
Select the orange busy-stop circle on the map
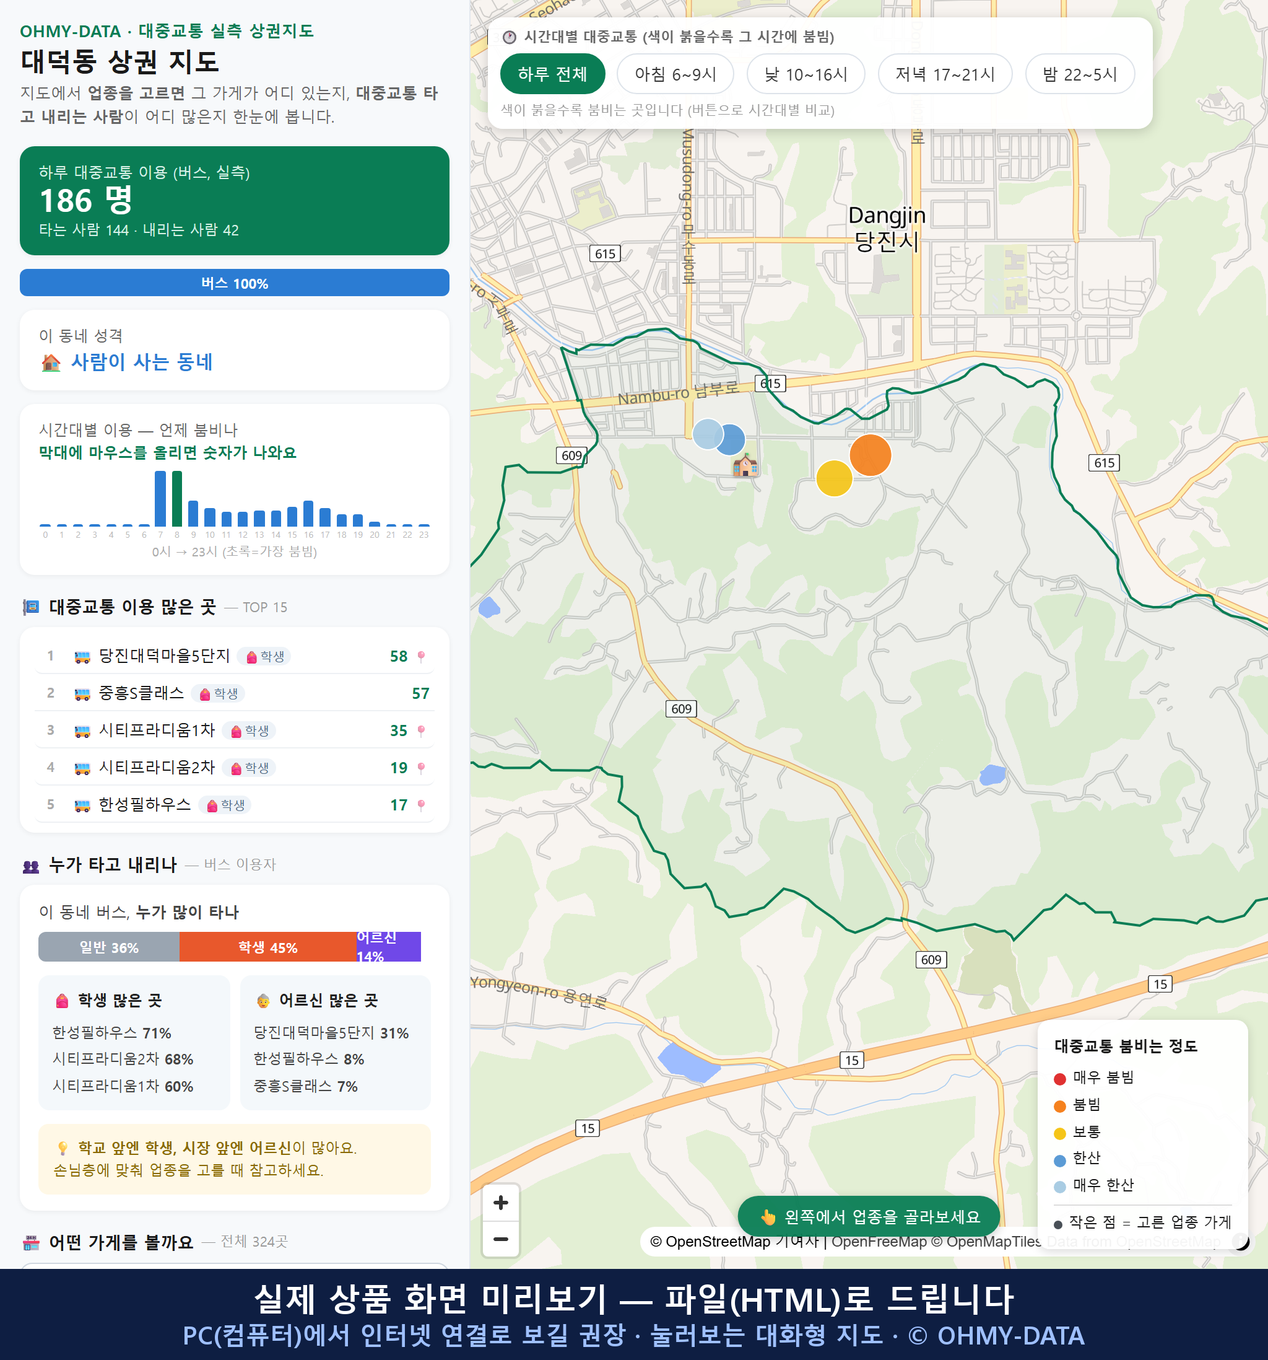[x=870, y=455]
